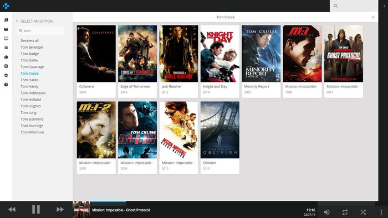Toggle shuffle playback mode

click(x=363, y=212)
